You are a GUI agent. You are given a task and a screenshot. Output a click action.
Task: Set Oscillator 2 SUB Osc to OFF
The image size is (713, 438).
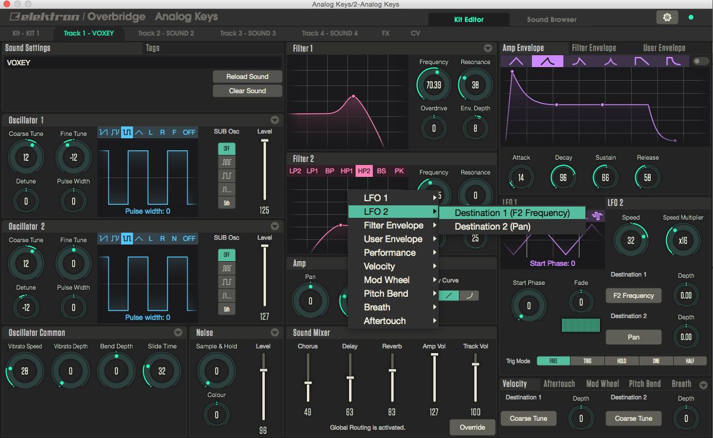pos(227,255)
